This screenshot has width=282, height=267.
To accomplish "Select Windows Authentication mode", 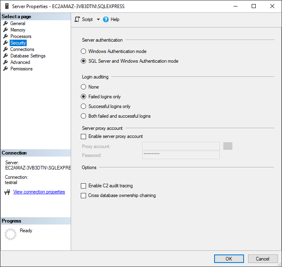I will 84,51.
